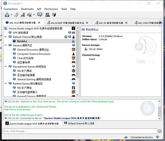Collapse the Ranked Games group arrow
This screenshot has height=141, width=165.
(5, 84)
